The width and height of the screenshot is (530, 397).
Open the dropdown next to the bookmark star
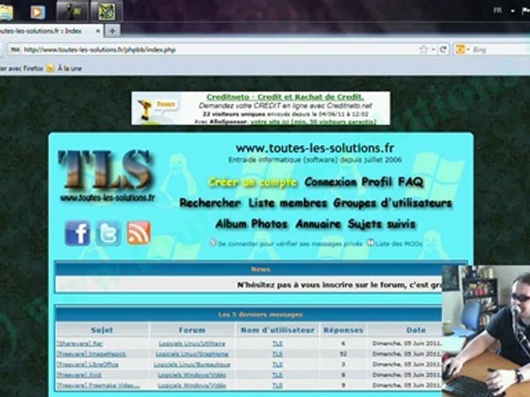[433, 50]
